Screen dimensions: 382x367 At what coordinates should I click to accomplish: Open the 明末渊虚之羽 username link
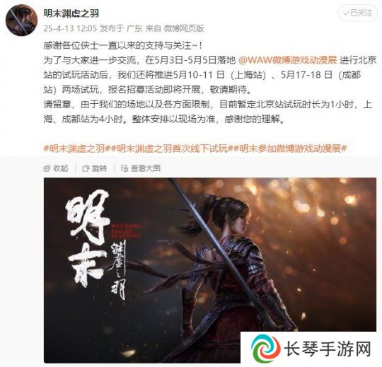tap(71, 13)
